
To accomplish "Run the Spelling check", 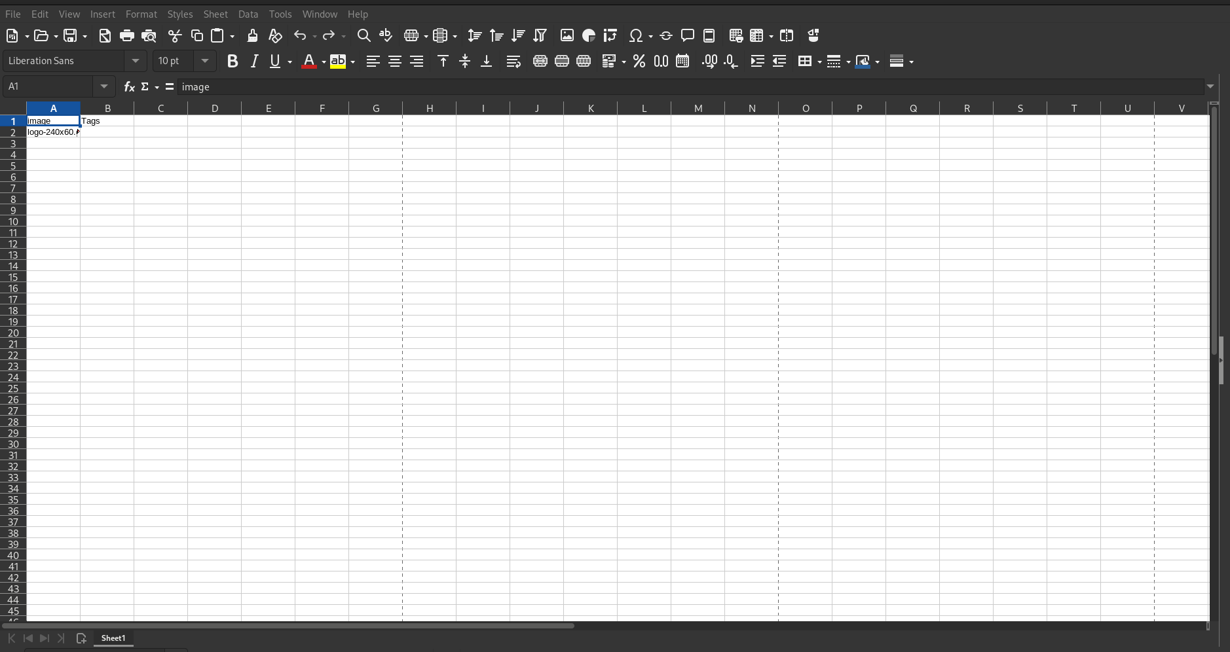I will point(386,36).
